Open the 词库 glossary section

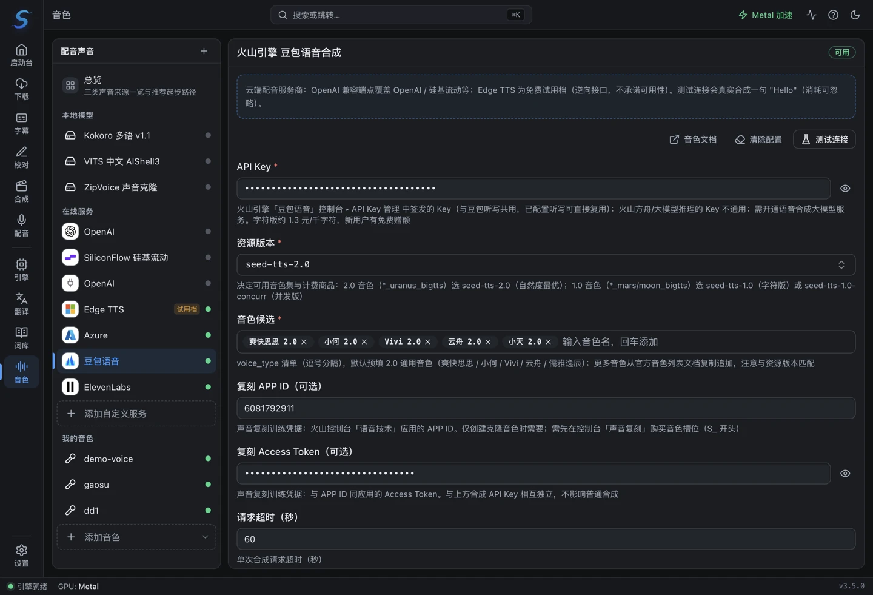[22, 337]
